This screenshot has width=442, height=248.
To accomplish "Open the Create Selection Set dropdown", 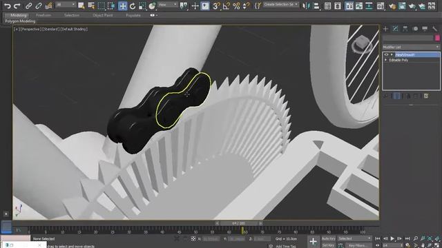I will (281, 5).
